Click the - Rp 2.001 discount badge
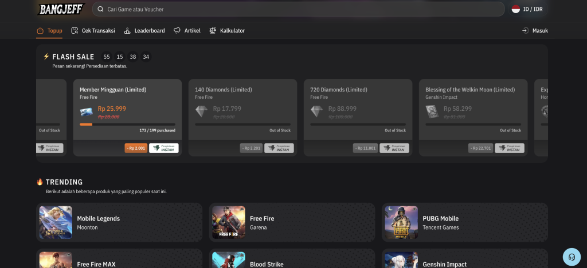The height and width of the screenshot is (268, 587). tap(136, 148)
